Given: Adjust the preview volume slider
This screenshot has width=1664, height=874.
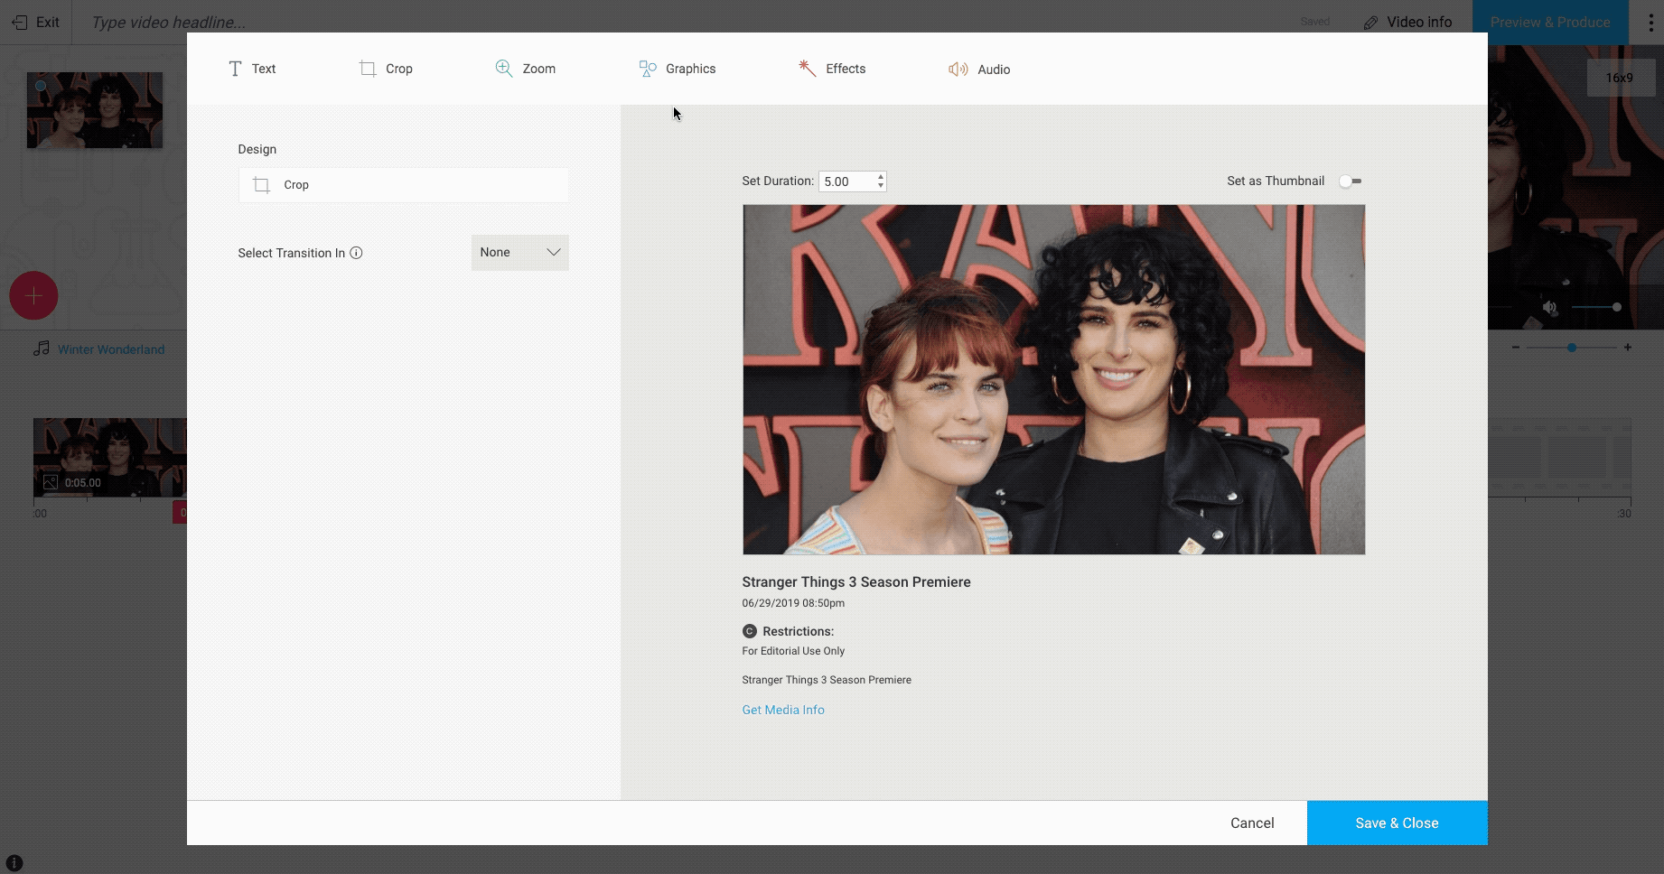Looking at the screenshot, I should (x=1596, y=307).
